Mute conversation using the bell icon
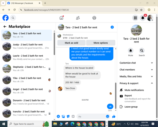Viewport: 158px width, 127px height. 131,50
